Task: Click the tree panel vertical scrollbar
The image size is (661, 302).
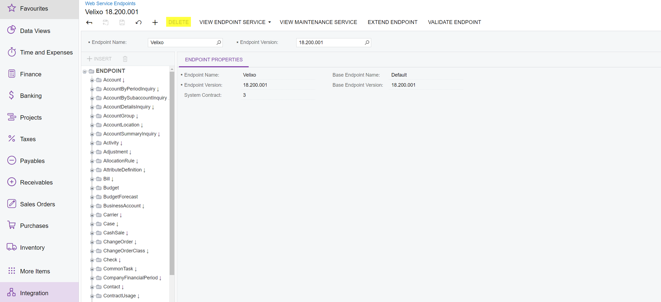Action: coord(172,173)
